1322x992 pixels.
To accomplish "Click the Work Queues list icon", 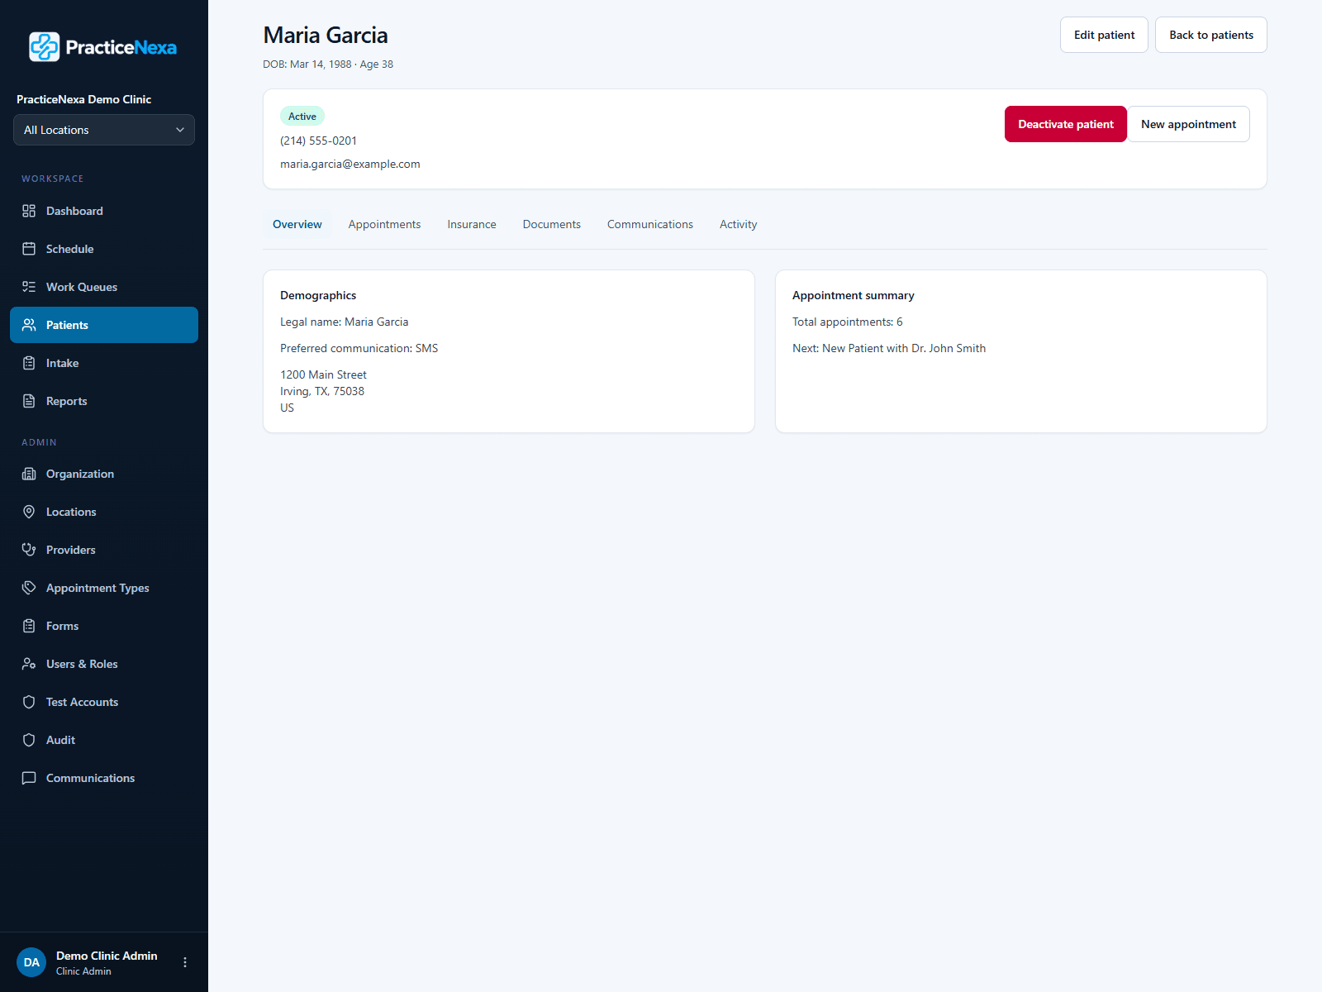I will pos(29,287).
